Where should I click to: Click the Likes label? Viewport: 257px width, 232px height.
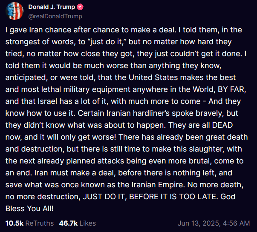click(x=88, y=223)
